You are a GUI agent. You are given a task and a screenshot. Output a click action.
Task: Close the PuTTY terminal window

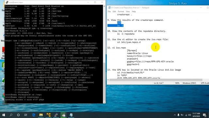point(102,2)
